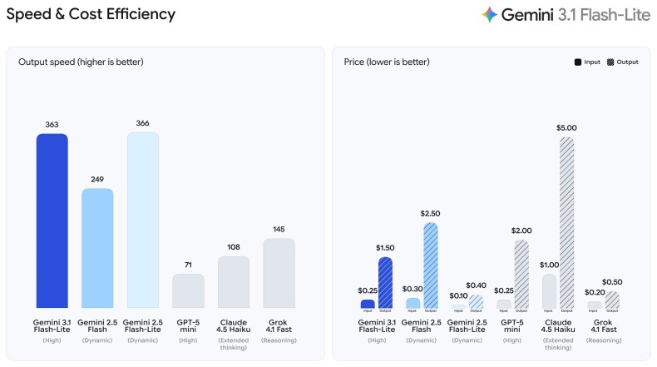Click the $0.25 Gemini 3.1 Flash-Lite input bar
The width and height of the screenshot is (657, 367).
(x=368, y=304)
